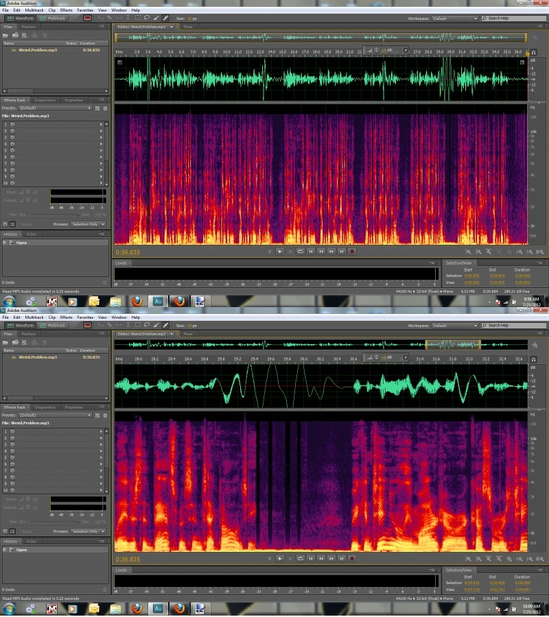The width and height of the screenshot is (549, 617).
Task: Open the Workspace dropdown in the upper window
Action: pos(455,19)
